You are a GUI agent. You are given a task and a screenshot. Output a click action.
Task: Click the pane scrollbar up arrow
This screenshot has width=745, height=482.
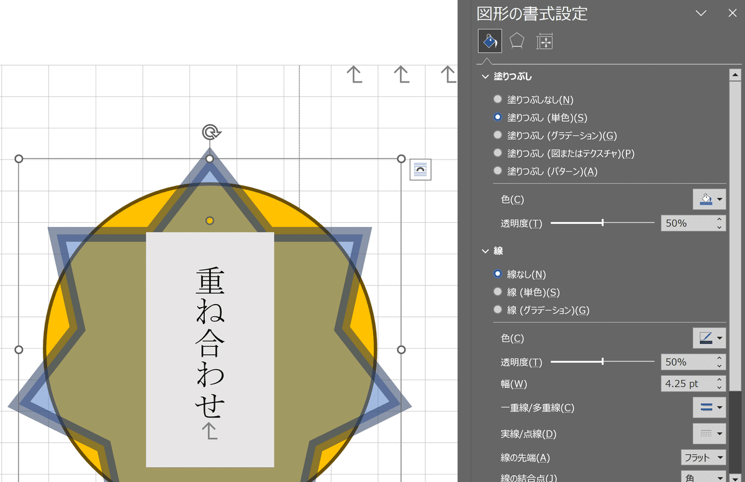(x=735, y=75)
